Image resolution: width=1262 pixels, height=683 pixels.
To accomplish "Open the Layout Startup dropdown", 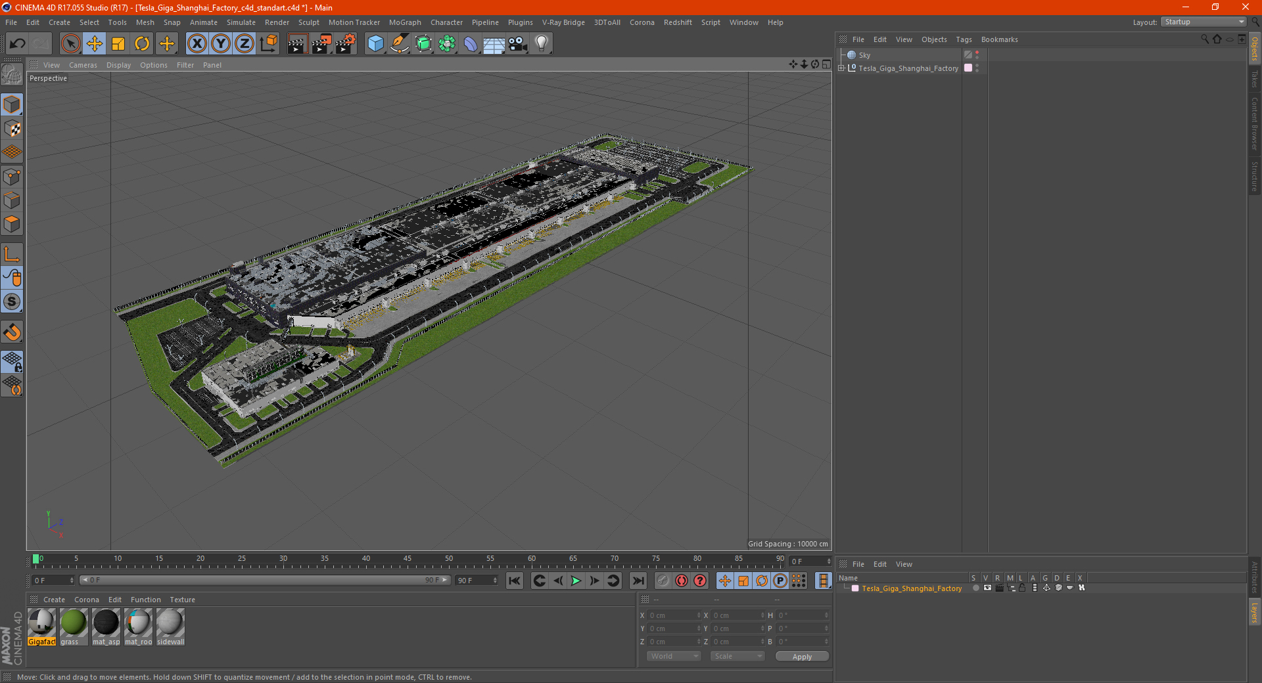I will [1204, 22].
